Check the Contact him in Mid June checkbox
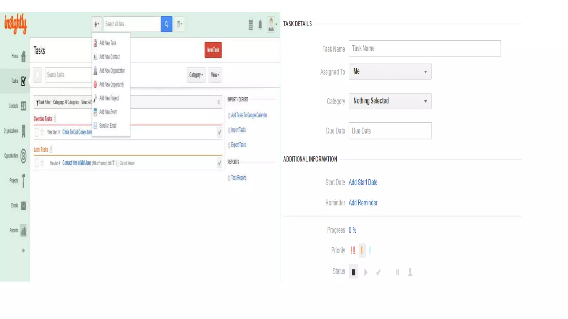This screenshot has width=568, height=319. pos(37,163)
